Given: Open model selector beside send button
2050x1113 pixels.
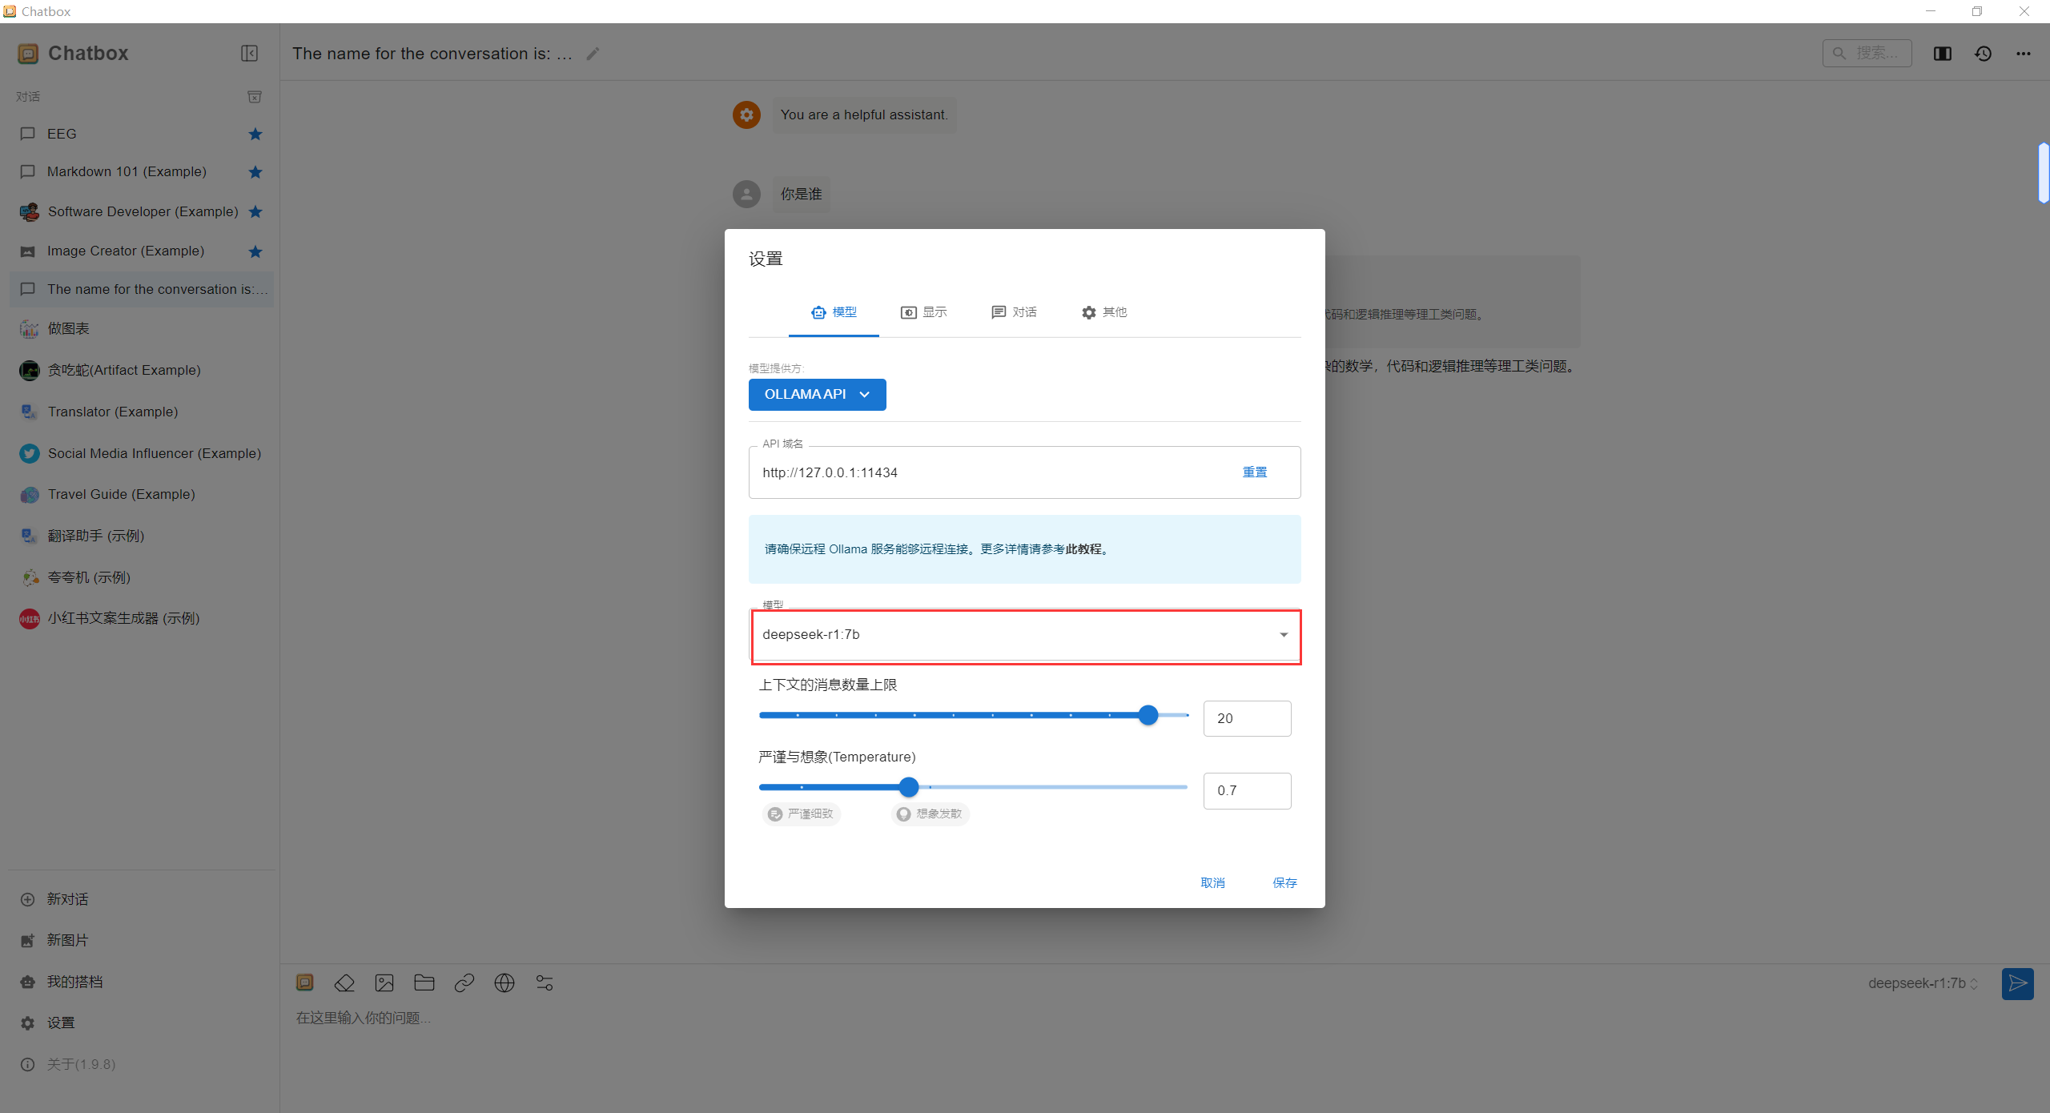Looking at the screenshot, I should (1923, 983).
